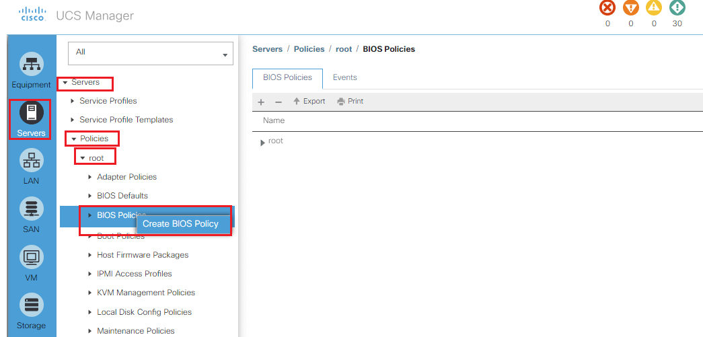
Task: Open the Storage section in the navigation bar
Action: [31, 312]
